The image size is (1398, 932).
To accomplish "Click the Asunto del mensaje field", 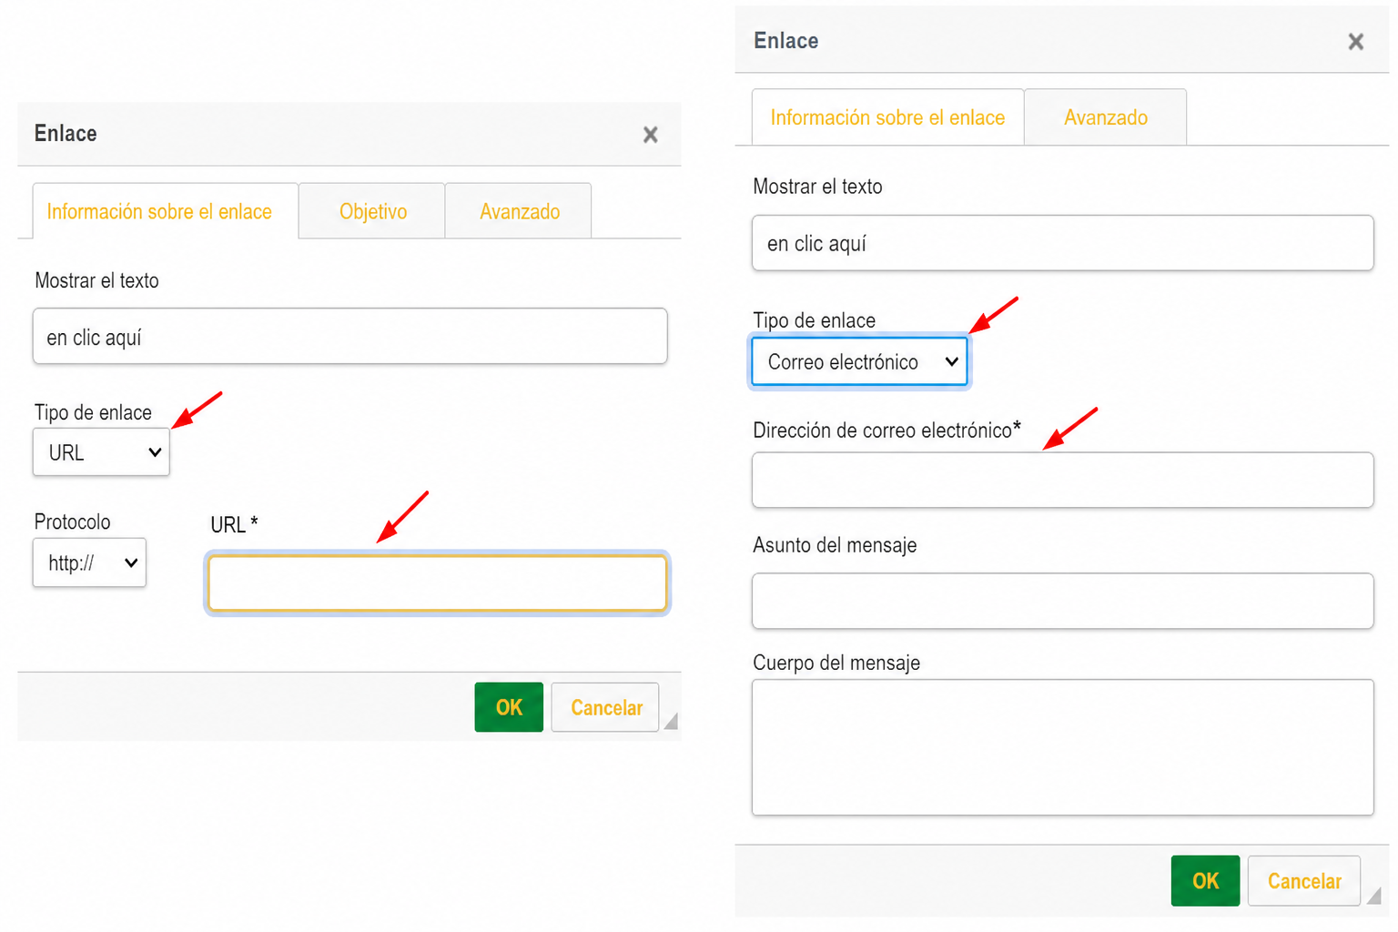I will pyautogui.click(x=1062, y=601).
